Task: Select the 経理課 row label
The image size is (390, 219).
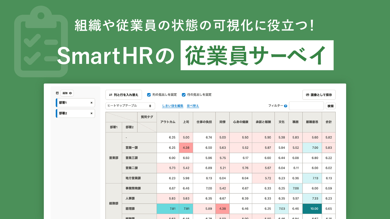Action: (139, 209)
